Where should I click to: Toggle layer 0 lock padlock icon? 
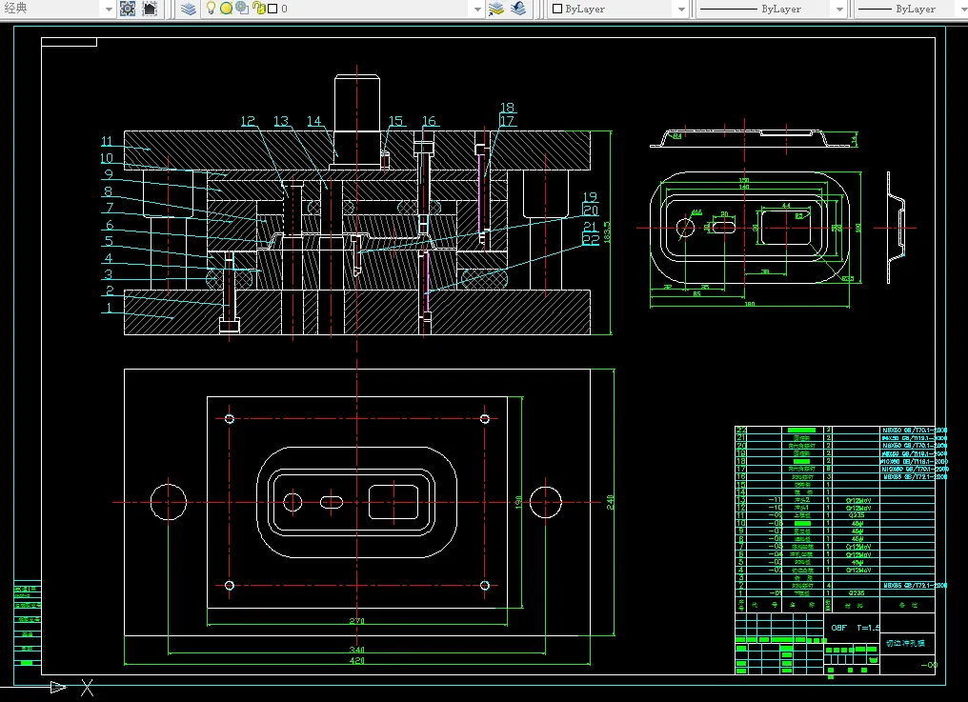tap(257, 9)
